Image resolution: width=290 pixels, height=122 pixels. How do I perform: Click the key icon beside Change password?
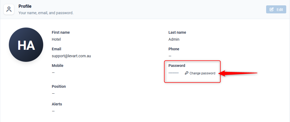click(186, 73)
